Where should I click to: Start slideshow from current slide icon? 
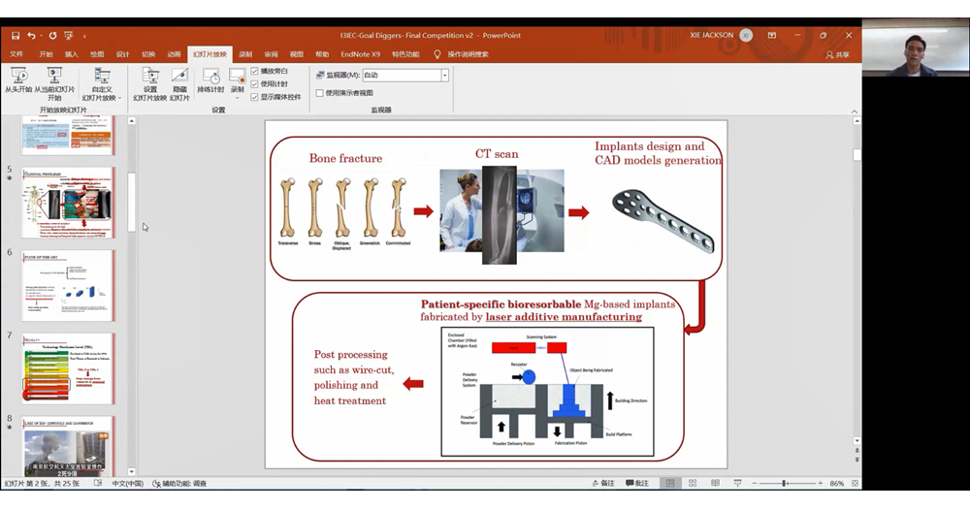(x=54, y=77)
